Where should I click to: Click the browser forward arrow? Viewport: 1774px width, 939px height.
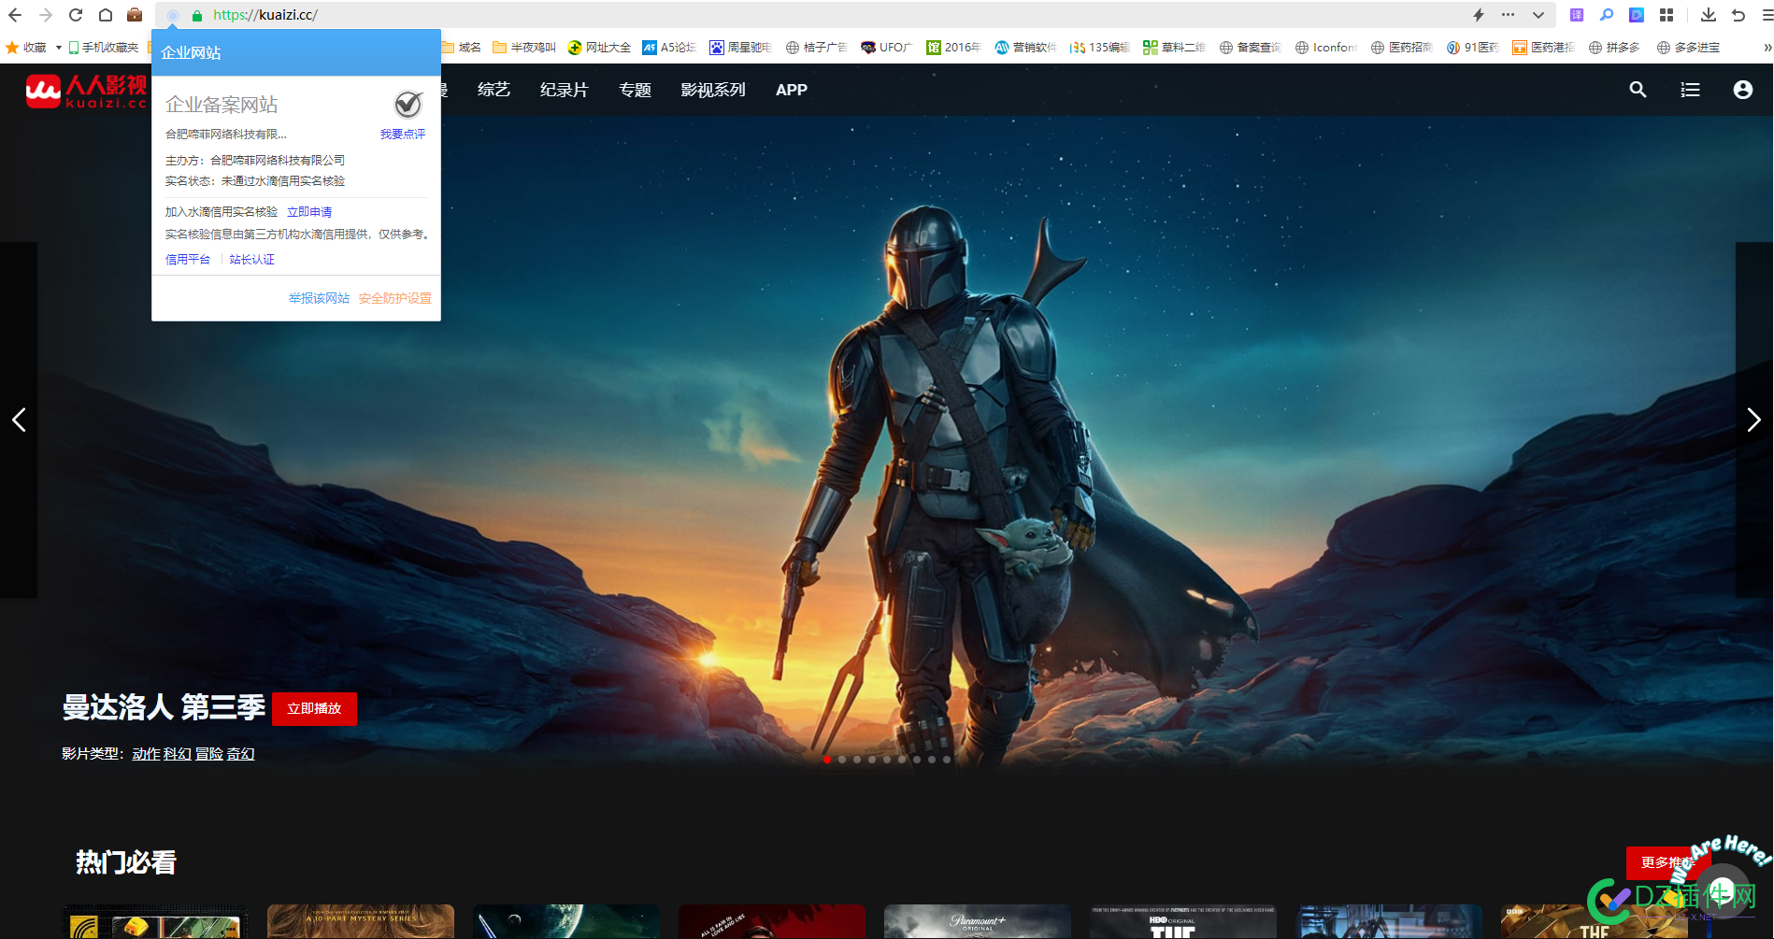pyautogui.click(x=45, y=15)
